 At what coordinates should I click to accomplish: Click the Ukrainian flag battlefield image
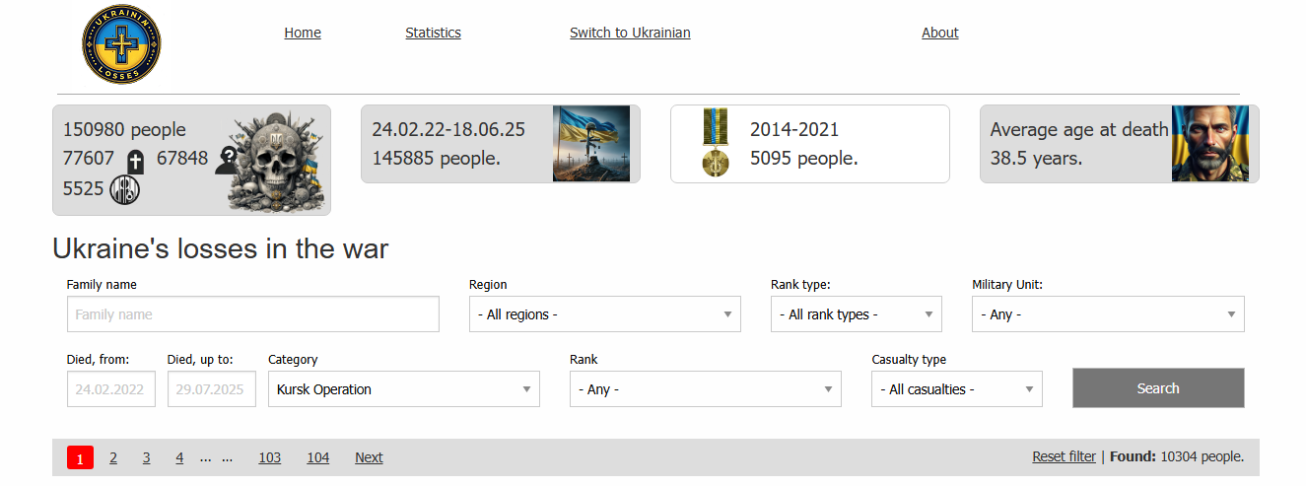coord(590,144)
